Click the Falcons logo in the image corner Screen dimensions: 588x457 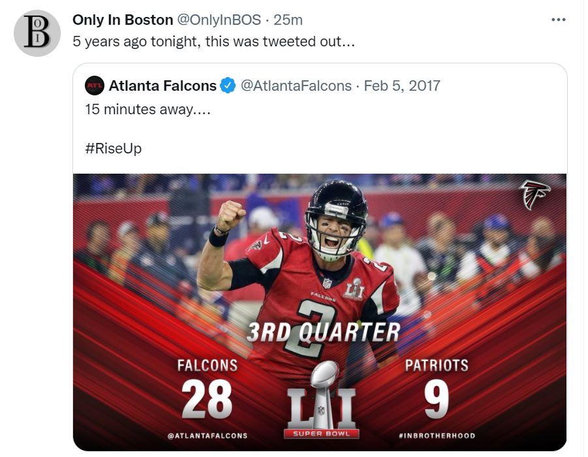click(x=535, y=195)
